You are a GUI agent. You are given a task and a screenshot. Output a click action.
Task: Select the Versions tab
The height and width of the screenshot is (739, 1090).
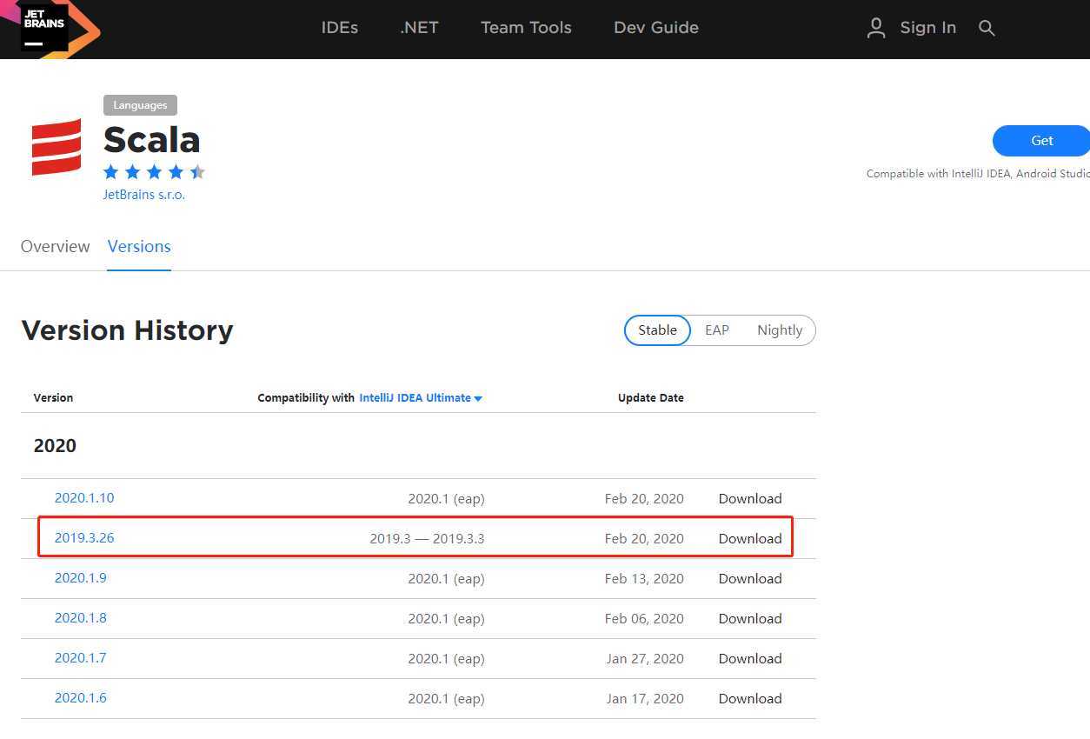(x=139, y=246)
